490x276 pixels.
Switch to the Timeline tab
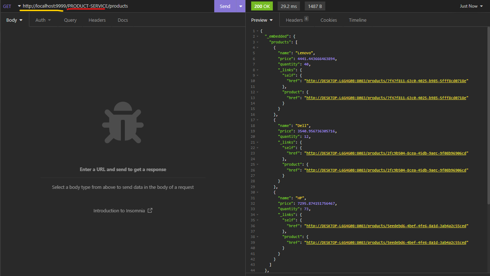[357, 20]
